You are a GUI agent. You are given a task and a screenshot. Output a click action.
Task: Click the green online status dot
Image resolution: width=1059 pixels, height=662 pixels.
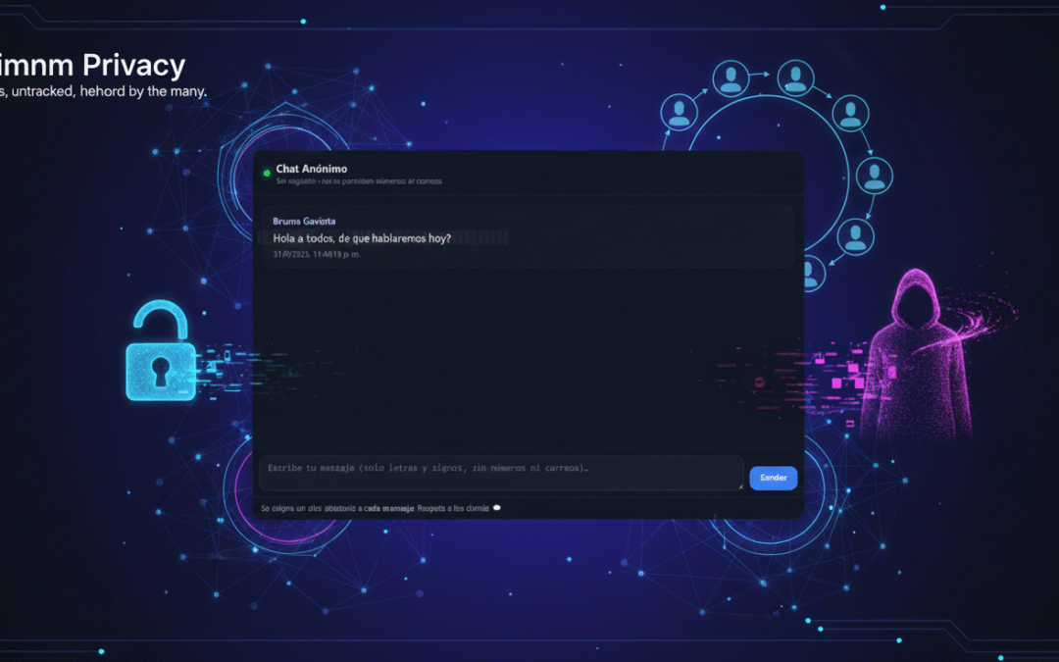pyautogui.click(x=266, y=174)
